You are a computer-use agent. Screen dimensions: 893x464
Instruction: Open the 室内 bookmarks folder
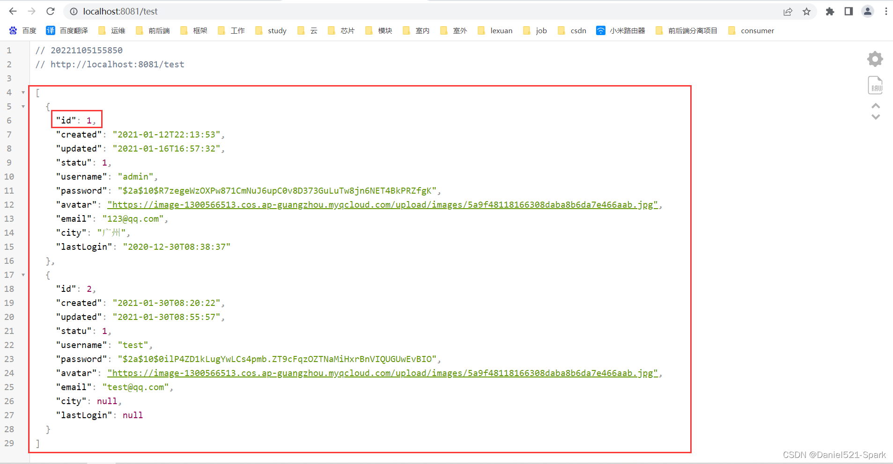(x=416, y=30)
